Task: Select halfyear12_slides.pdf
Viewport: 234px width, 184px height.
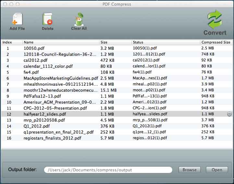Action: click(x=117, y=114)
